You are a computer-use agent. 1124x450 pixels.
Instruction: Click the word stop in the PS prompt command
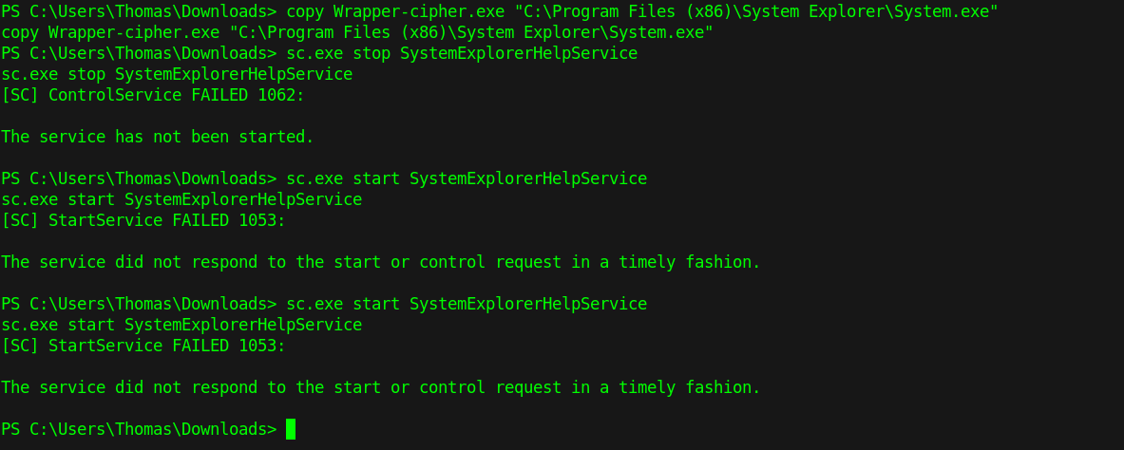[371, 53]
